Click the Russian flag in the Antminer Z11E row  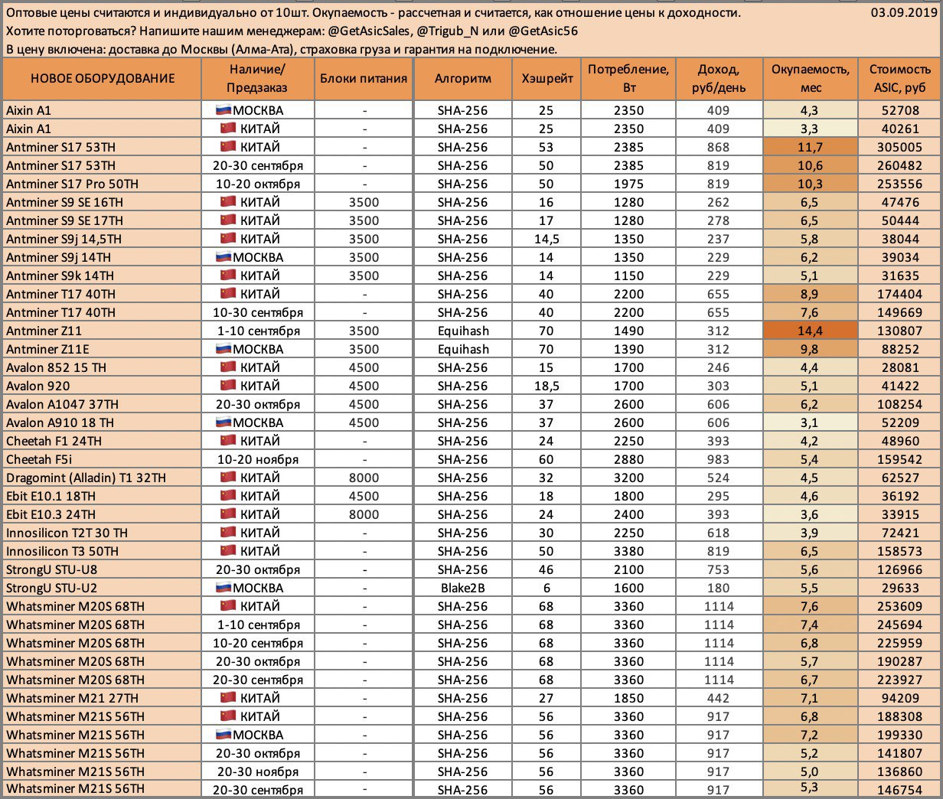[x=224, y=349]
